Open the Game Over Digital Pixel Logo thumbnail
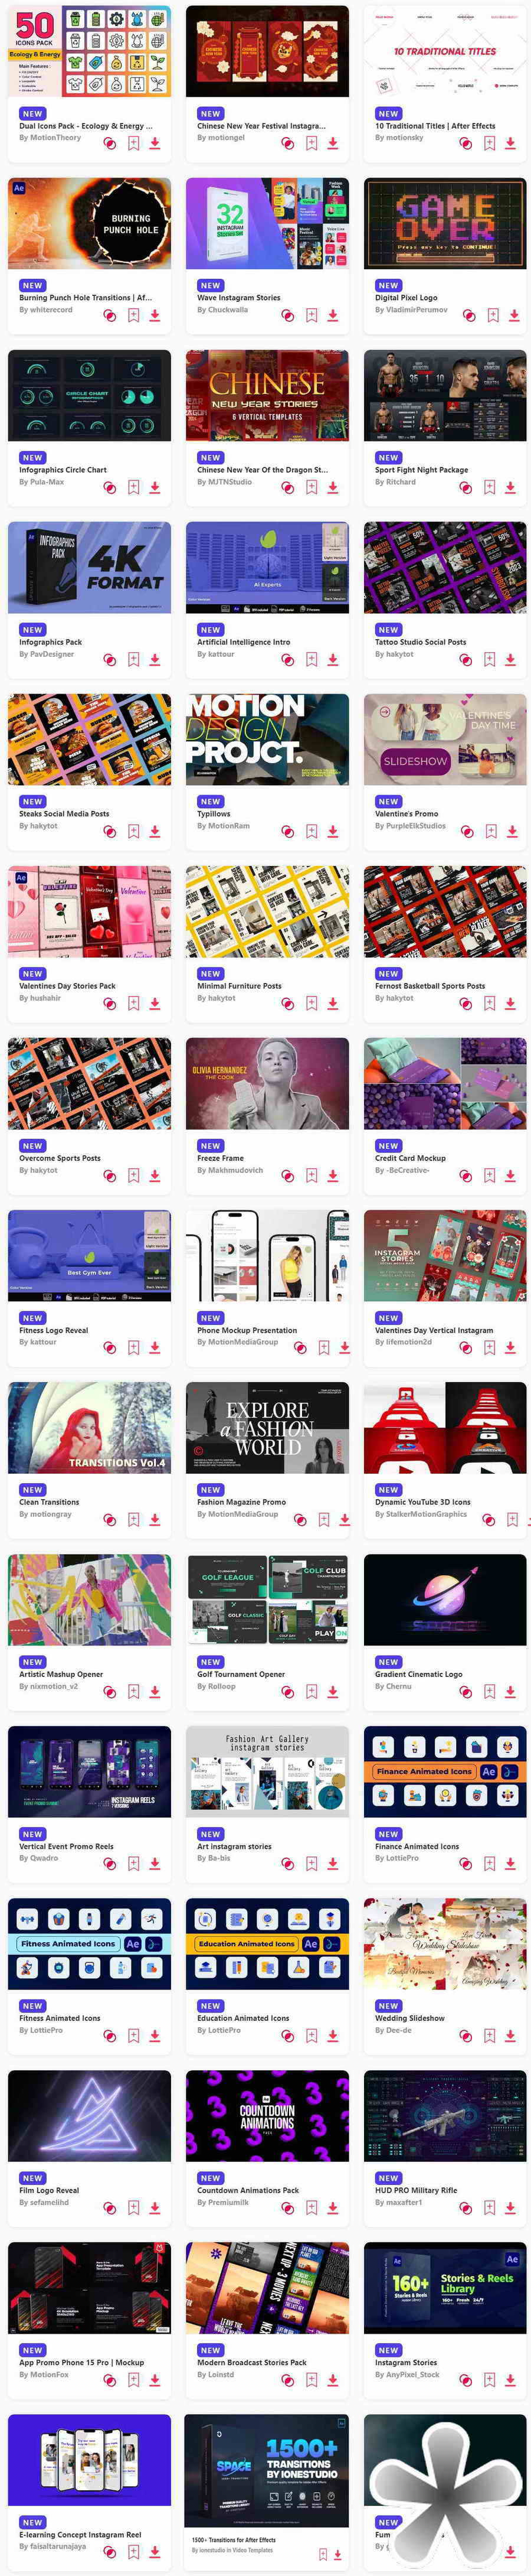 click(x=445, y=223)
